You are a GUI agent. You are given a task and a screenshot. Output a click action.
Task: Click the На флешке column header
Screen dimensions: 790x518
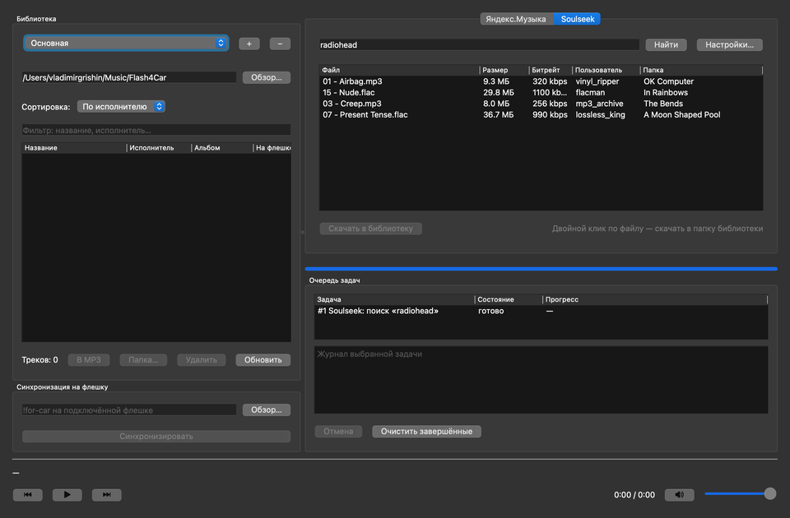[x=272, y=148]
